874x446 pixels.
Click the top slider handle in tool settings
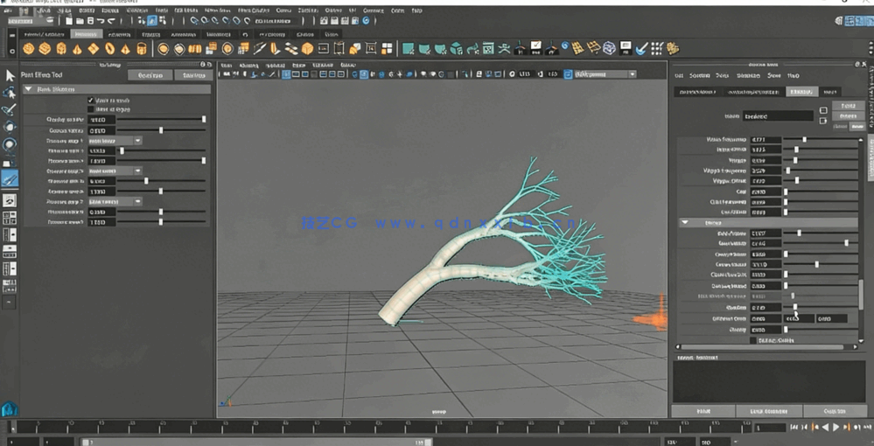[204, 119]
